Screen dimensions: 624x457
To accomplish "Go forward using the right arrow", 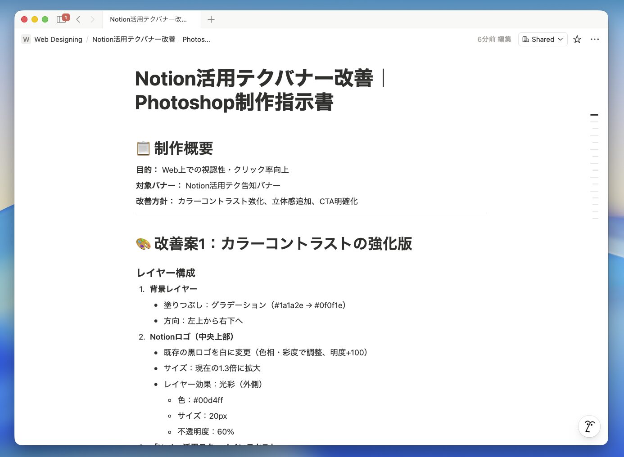I will [x=92, y=19].
